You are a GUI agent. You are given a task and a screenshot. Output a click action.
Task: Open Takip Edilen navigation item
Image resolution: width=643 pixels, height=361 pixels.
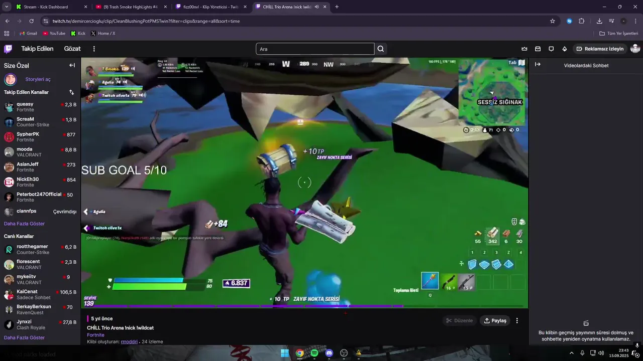coord(37,49)
